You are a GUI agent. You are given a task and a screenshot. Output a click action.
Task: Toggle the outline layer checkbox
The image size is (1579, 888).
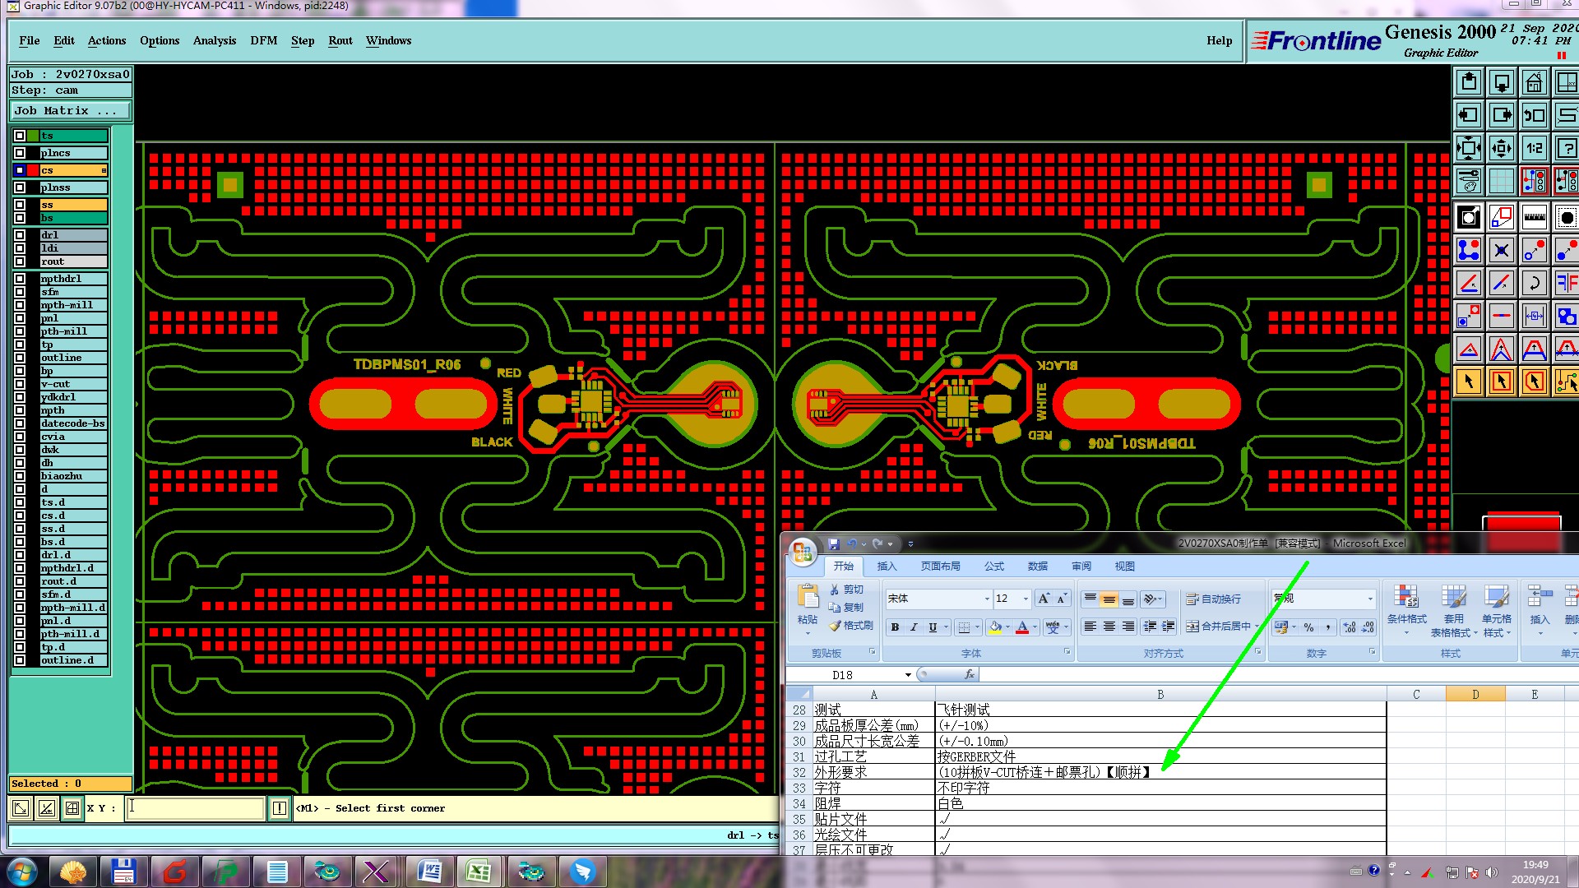(20, 358)
